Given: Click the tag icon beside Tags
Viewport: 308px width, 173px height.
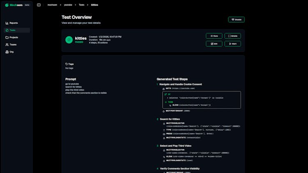Looking at the screenshot, I should pyautogui.click(x=67, y=64).
